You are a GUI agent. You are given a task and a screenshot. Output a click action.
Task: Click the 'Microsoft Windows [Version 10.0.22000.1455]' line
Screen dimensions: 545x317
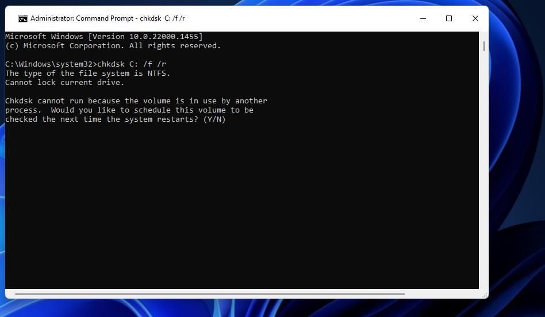[103, 36]
